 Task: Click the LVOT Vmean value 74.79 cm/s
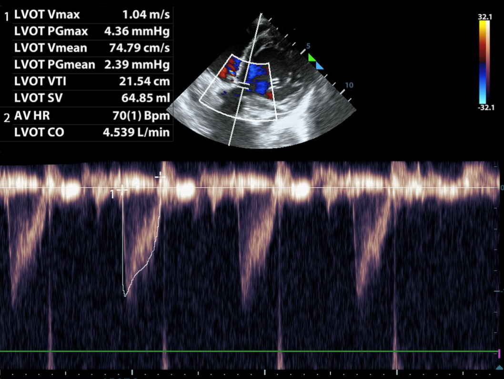[144, 48]
